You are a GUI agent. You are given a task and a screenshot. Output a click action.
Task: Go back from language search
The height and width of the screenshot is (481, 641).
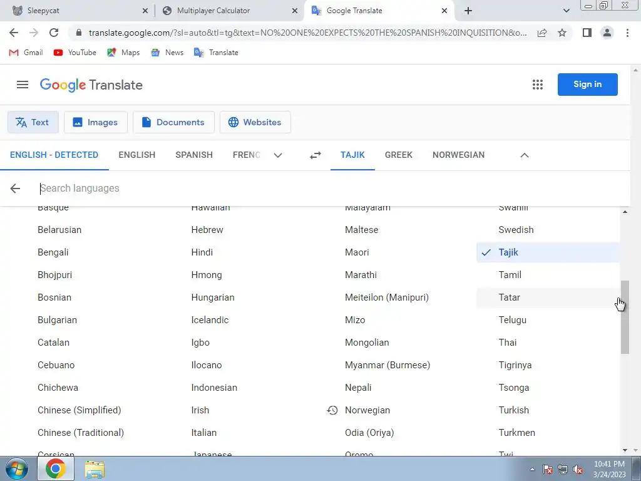tap(15, 188)
